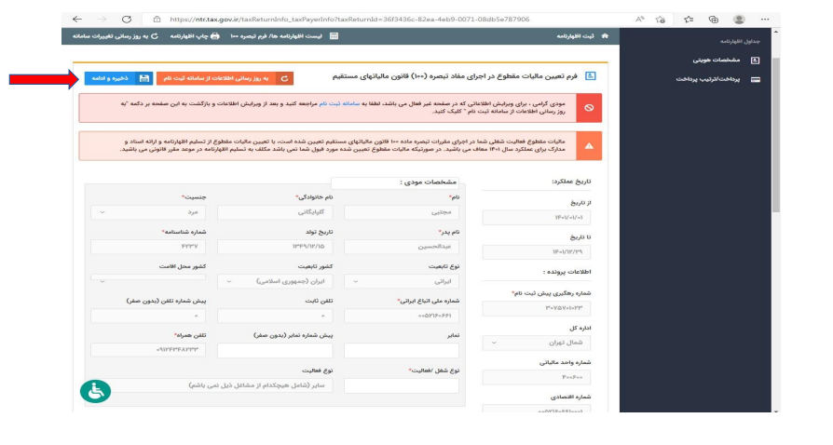Click the پیش شماره نمابر (بدون صفر) field
The width and height of the screenshot is (833, 445).
[275, 350]
